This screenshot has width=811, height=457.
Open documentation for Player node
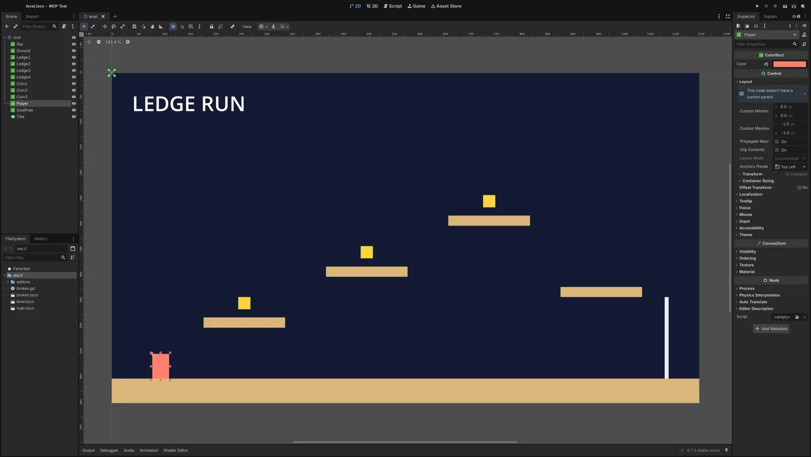pyautogui.click(x=804, y=34)
